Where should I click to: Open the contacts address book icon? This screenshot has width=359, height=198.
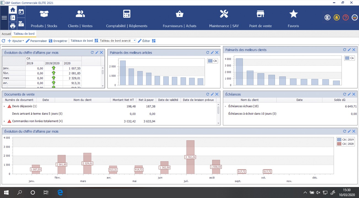(13, 18)
